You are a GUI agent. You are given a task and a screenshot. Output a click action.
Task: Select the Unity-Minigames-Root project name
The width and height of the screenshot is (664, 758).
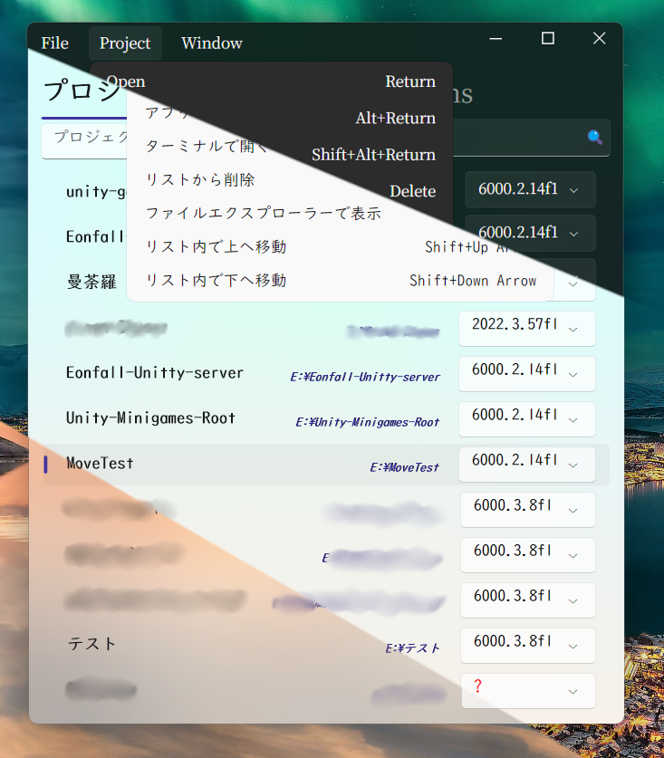(x=150, y=417)
